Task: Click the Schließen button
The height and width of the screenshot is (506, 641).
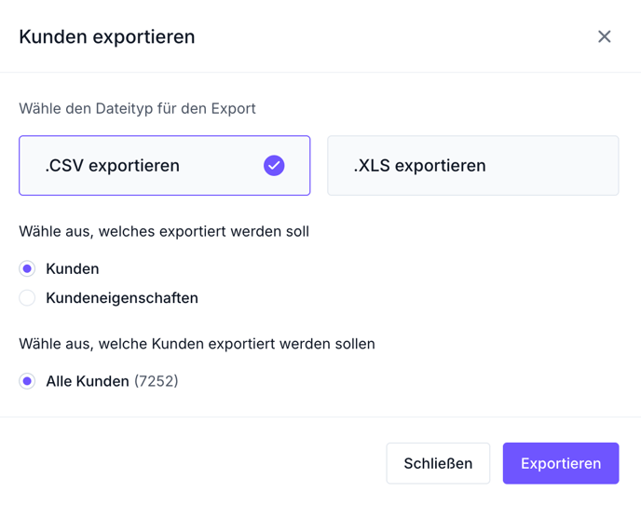Action: tap(438, 463)
